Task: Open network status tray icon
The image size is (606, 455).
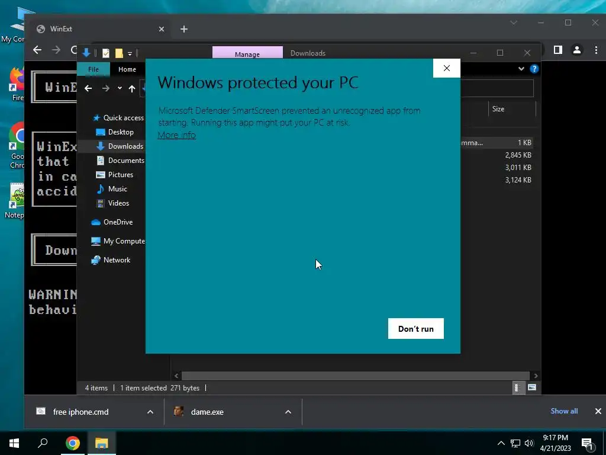Action: (x=515, y=443)
